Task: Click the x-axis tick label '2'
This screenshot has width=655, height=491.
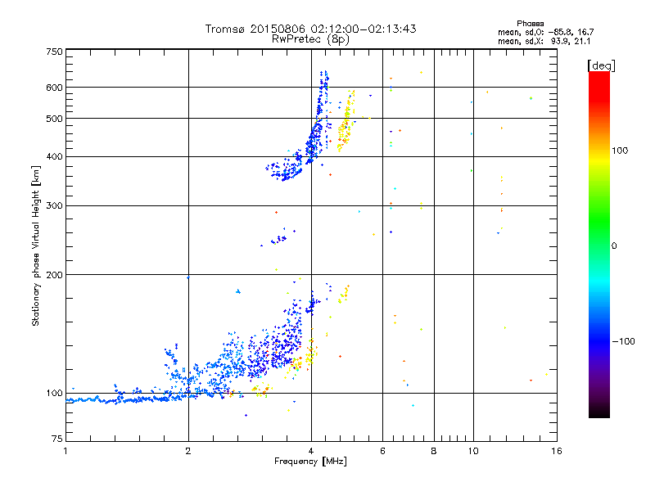Action: (x=188, y=451)
